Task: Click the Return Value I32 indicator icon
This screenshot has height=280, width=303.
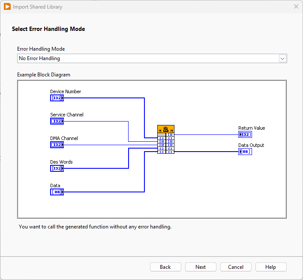Action: point(245,134)
